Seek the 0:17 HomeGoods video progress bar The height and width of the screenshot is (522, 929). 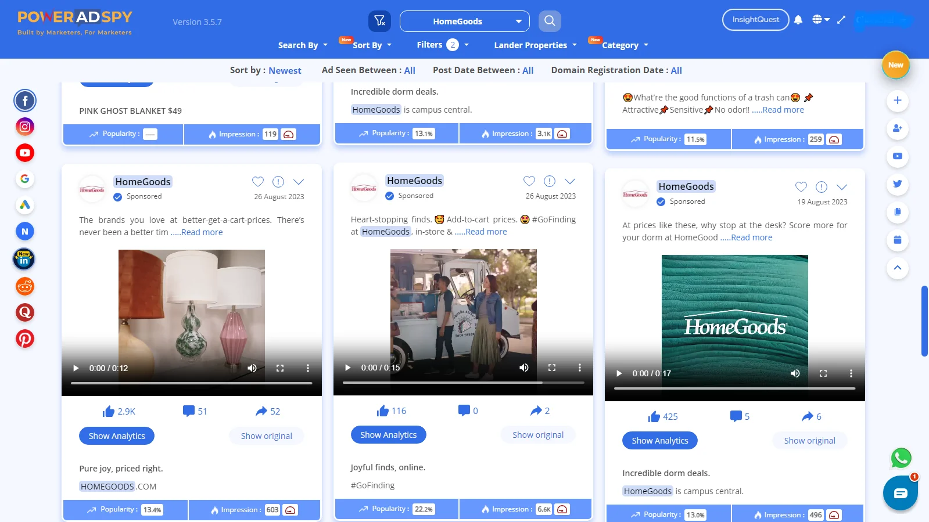(734, 388)
